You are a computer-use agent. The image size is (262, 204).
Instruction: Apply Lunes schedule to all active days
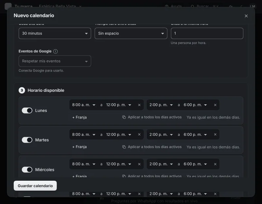(152, 117)
